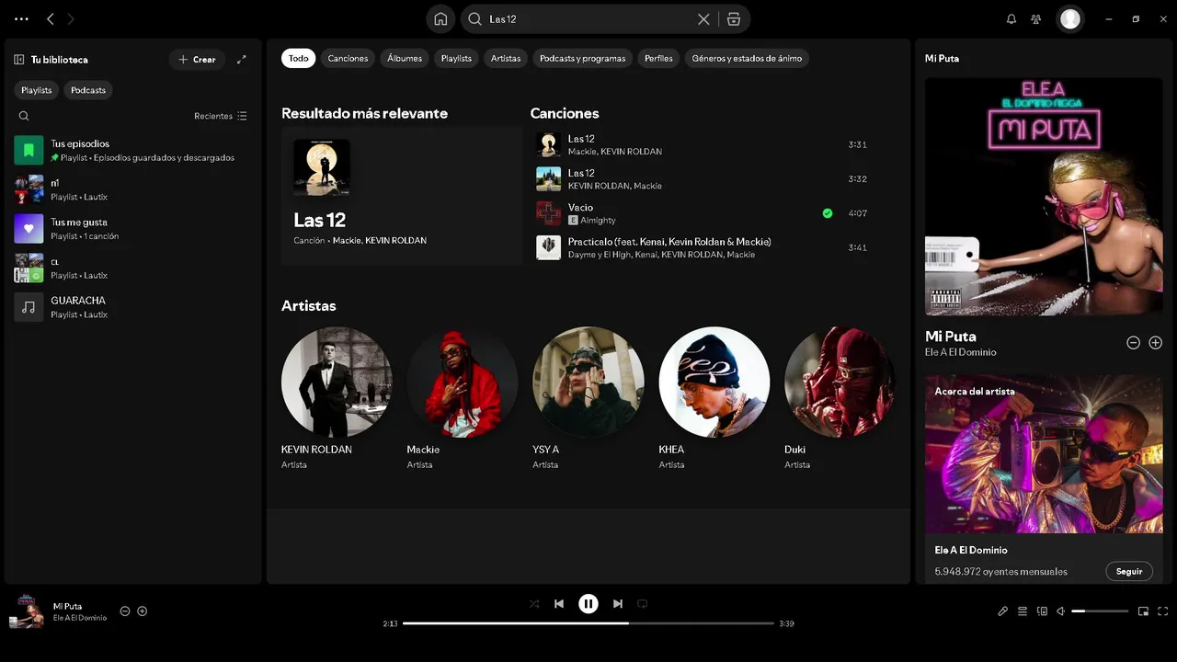Image resolution: width=1177 pixels, height=662 pixels.
Task: Pause the current track
Action: pos(588,604)
